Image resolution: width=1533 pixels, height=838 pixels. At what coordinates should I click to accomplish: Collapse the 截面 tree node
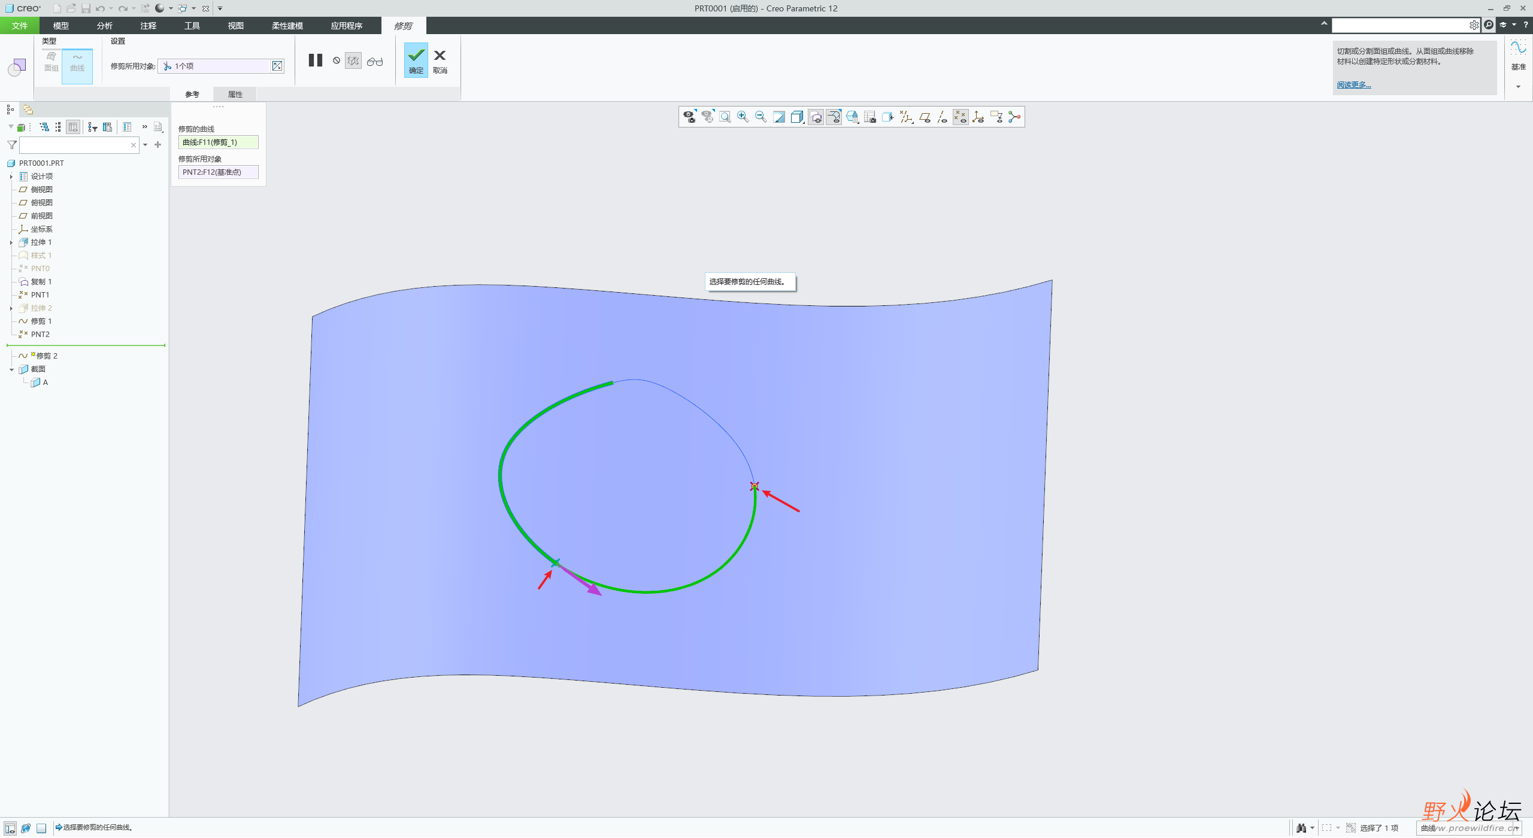11,369
